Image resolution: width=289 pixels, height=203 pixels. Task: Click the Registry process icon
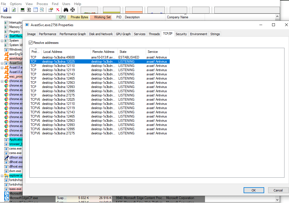[6, 31]
